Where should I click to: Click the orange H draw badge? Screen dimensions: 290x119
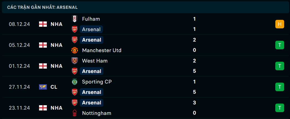tap(279, 24)
